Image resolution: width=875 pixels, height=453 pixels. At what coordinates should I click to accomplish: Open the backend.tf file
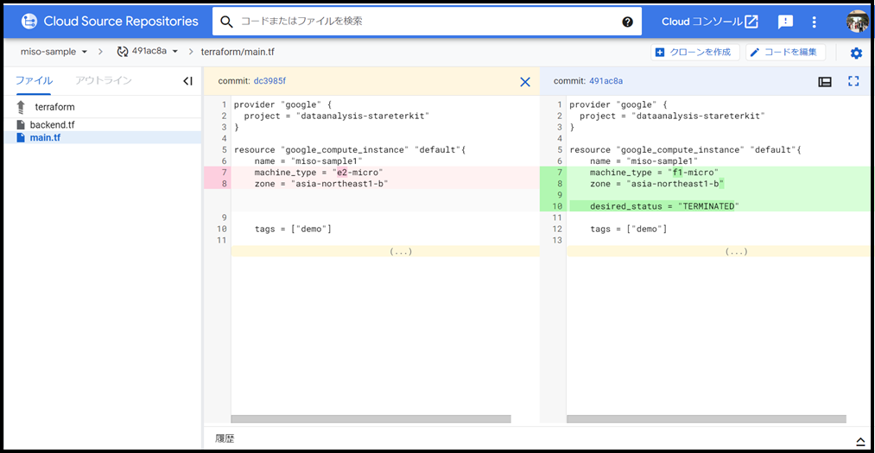click(x=52, y=125)
